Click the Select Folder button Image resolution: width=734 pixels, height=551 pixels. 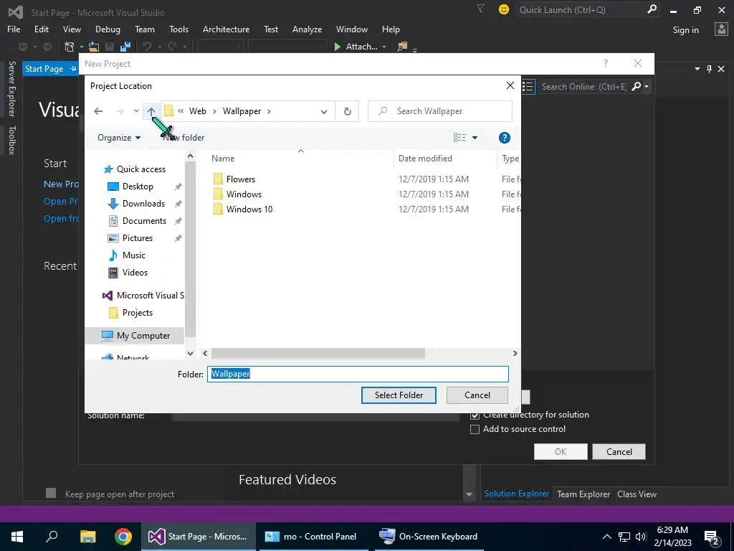(399, 395)
